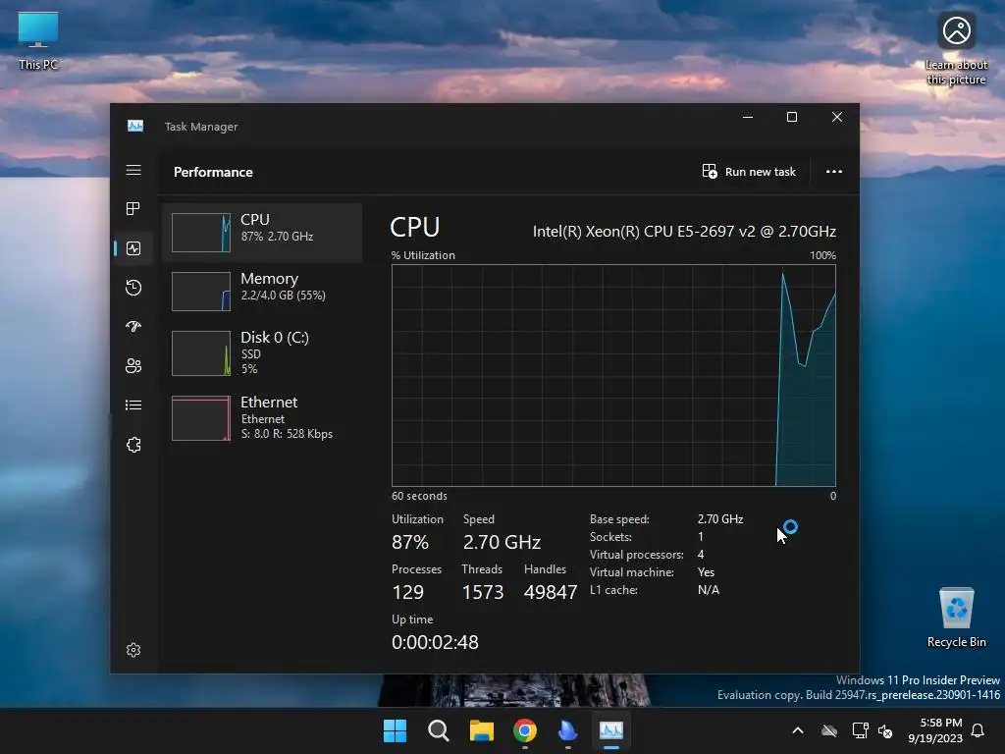Select Performance page icon in sidebar
Viewport: 1005px width, 754px height.
[x=133, y=248]
